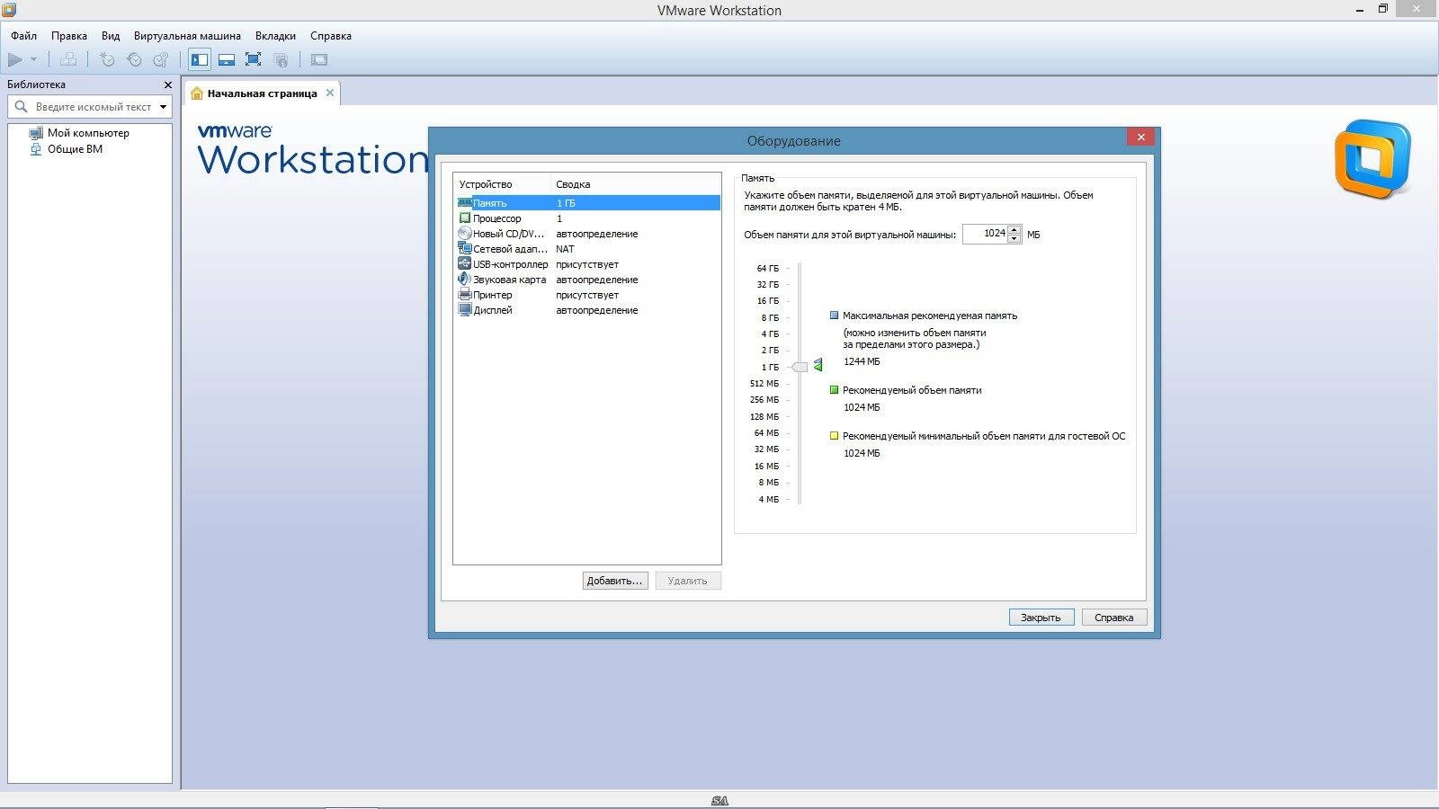Click the green recommended memory legend square
This screenshot has height=809, width=1439.
(834, 390)
